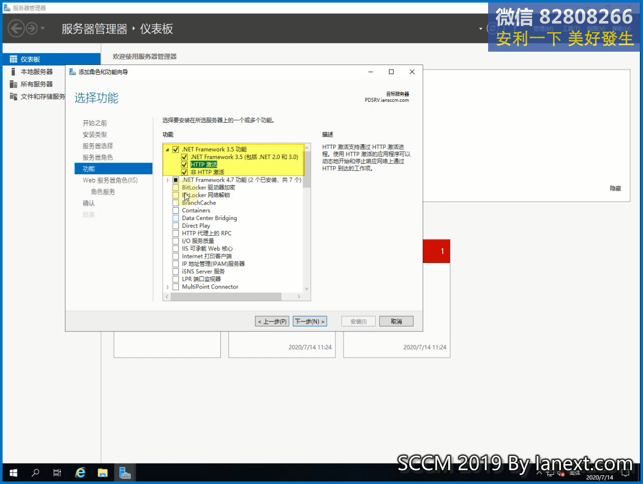Click the 下一步(N) button
643x484 pixels.
[310, 321]
